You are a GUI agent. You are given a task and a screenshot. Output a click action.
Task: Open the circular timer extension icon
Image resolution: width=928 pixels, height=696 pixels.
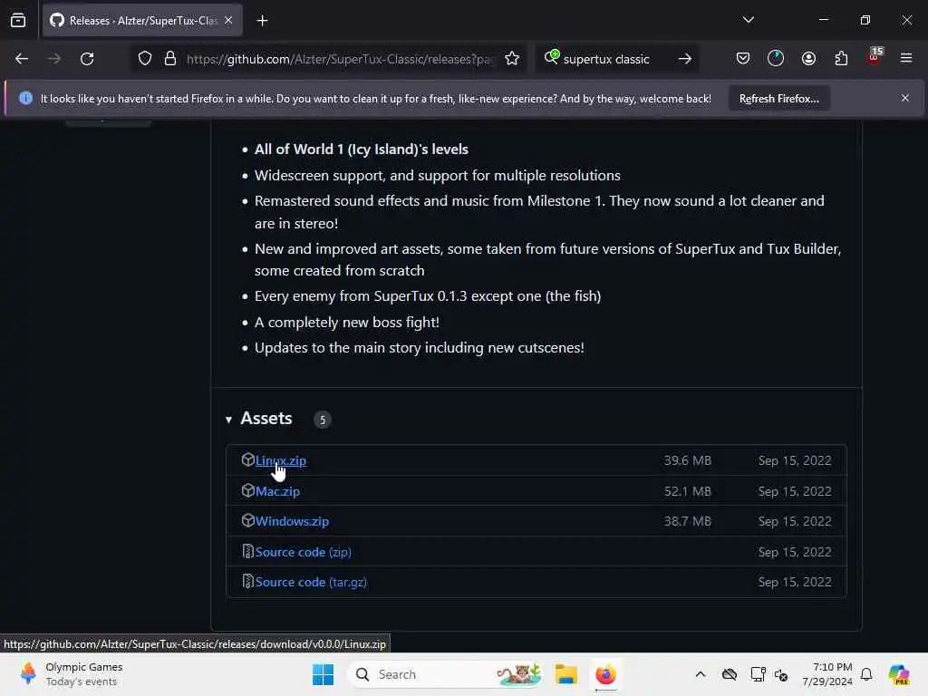pos(776,59)
